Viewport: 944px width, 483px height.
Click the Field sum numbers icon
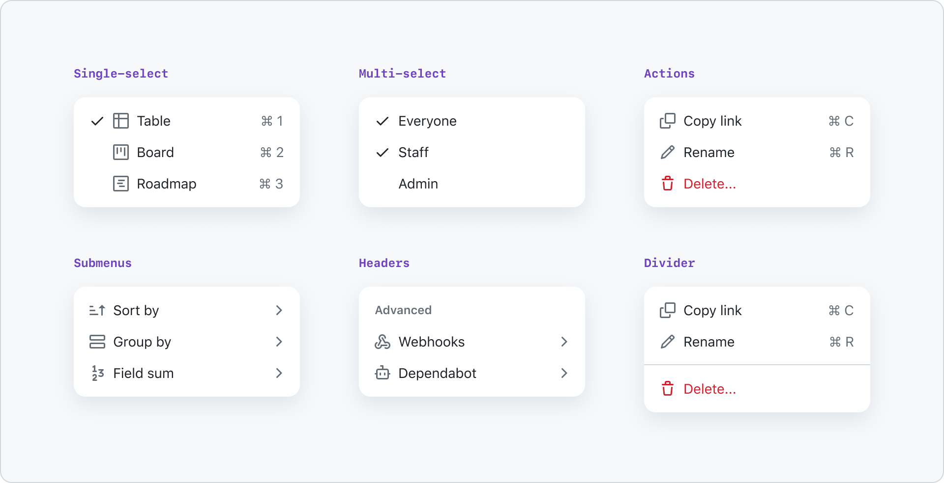tap(97, 373)
